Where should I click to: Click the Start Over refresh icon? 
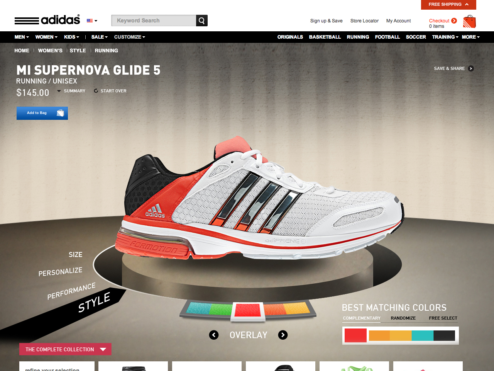[96, 91]
